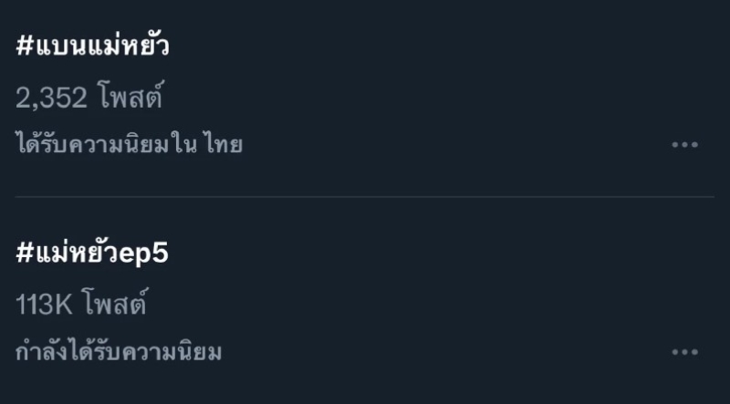The height and width of the screenshot is (404, 730).
Task: Click the divider line between the trends
Action: [x=365, y=196]
